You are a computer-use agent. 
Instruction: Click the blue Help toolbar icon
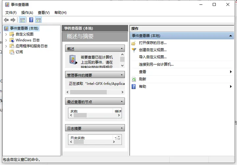(31, 20)
